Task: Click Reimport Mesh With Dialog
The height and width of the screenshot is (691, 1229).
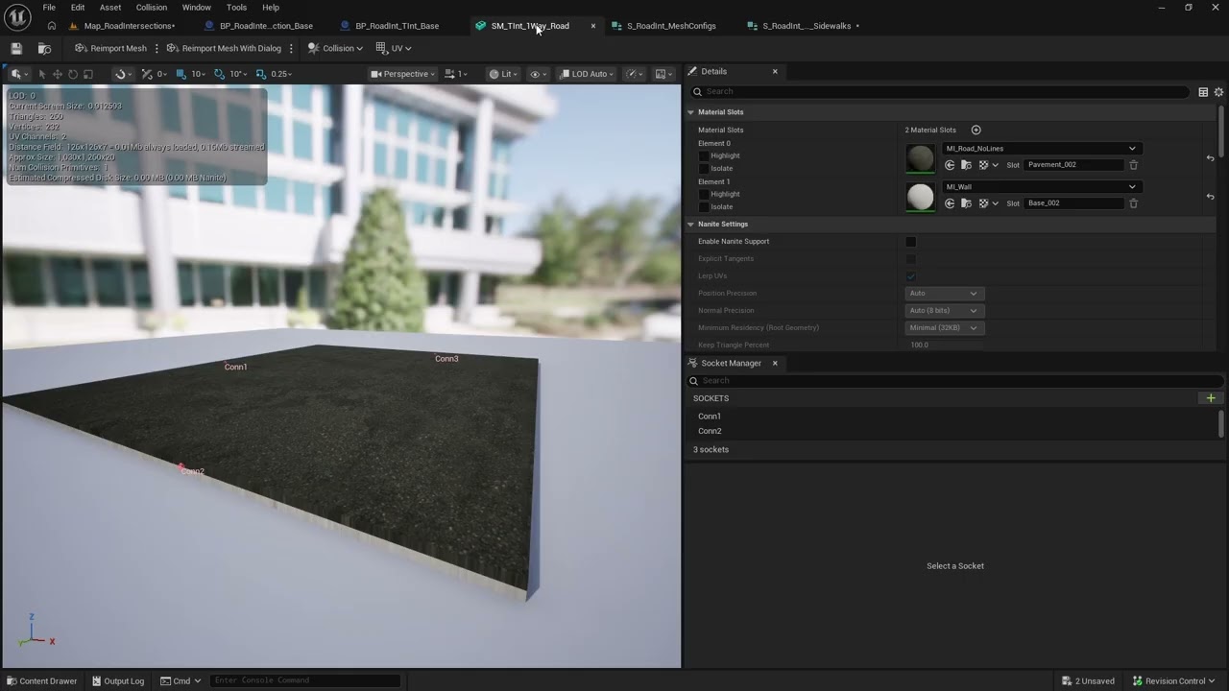Action: click(224, 48)
